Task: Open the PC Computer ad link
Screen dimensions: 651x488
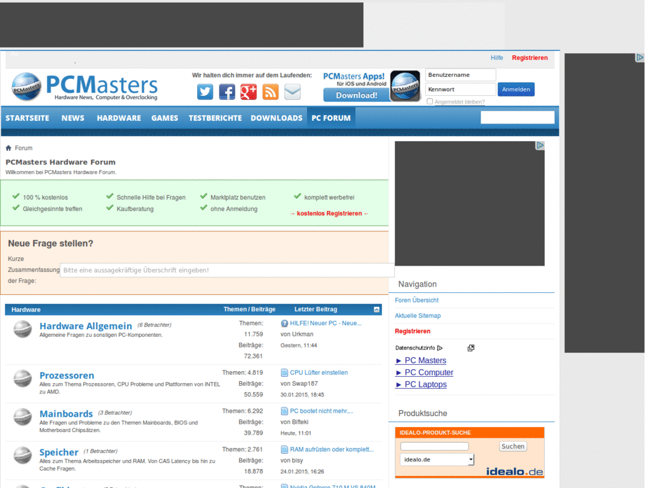Action: tap(429, 372)
